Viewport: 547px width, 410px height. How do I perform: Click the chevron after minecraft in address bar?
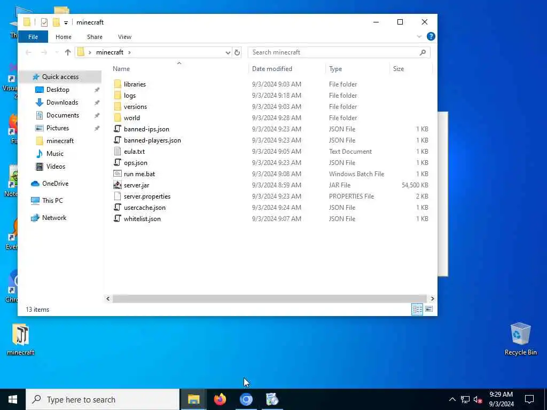coord(129,52)
